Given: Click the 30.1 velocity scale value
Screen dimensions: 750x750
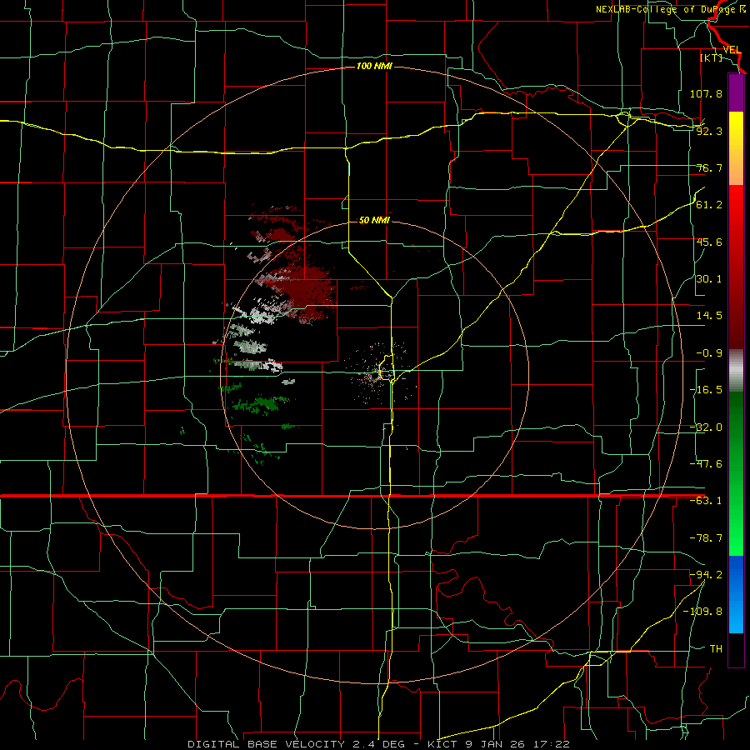Looking at the screenshot, I should pyautogui.click(x=709, y=279).
